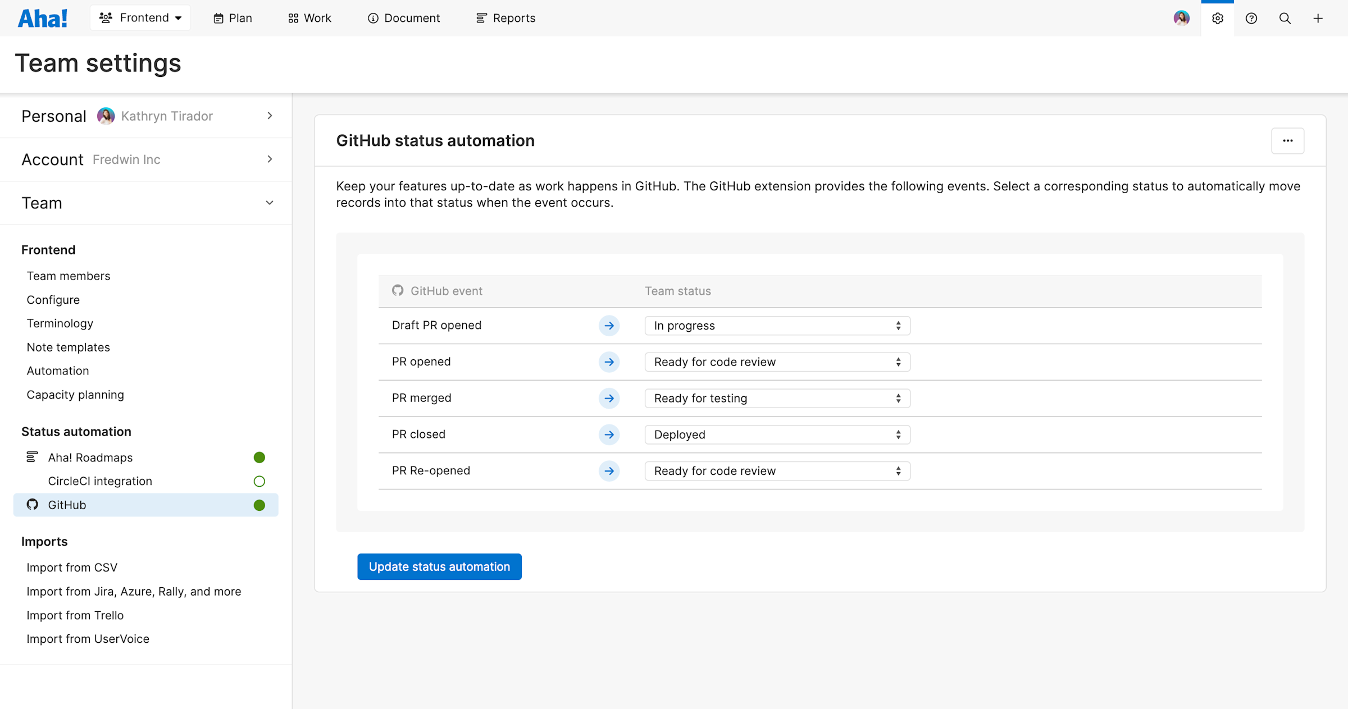1348x709 pixels.
Task: Open Import from Trello
Action: pos(75,615)
